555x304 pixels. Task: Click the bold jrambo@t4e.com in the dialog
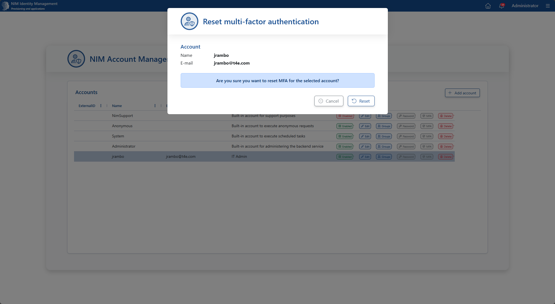click(x=232, y=63)
